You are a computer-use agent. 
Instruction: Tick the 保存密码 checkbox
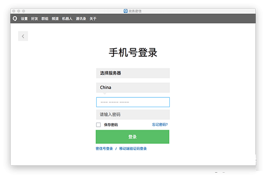98,125
